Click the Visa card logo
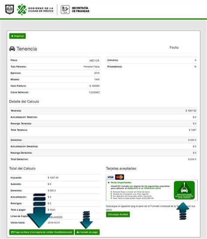 tap(110, 177)
